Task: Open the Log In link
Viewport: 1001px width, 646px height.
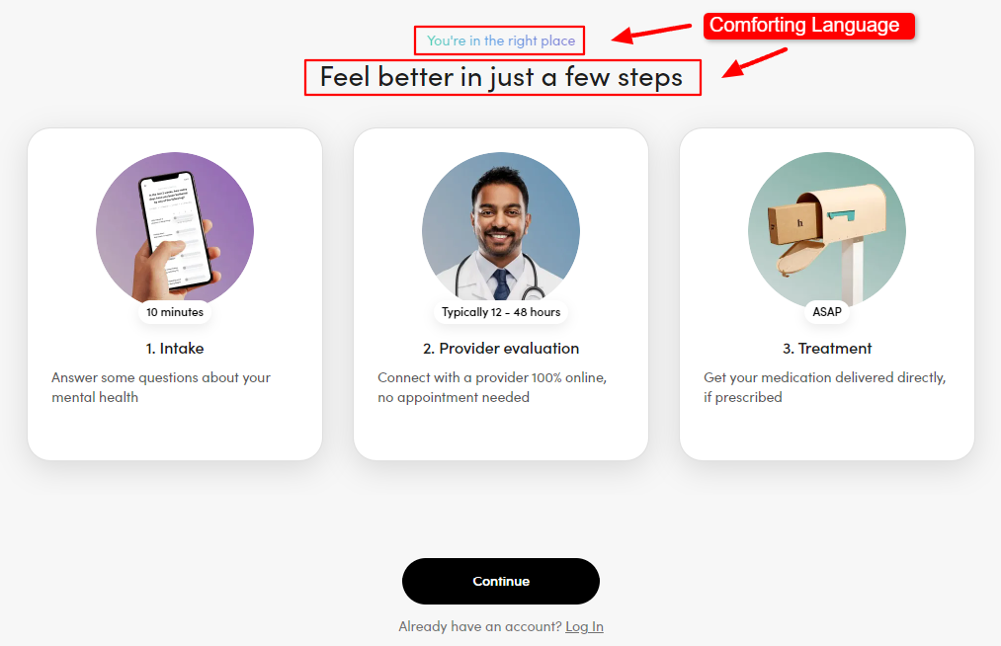Action: tap(584, 627)
